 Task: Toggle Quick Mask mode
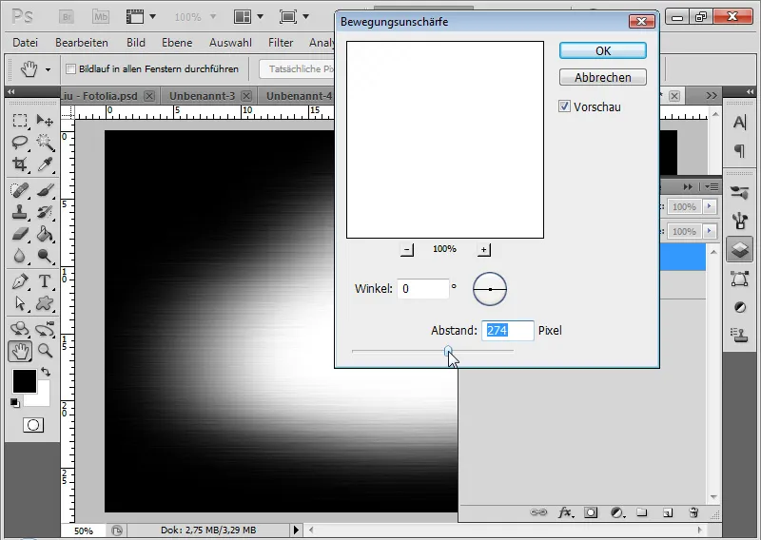point(33,425)
